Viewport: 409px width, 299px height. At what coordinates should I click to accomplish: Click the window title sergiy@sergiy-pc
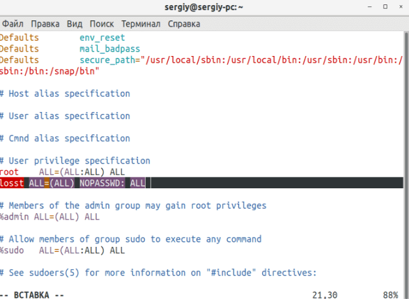(204, 8)
